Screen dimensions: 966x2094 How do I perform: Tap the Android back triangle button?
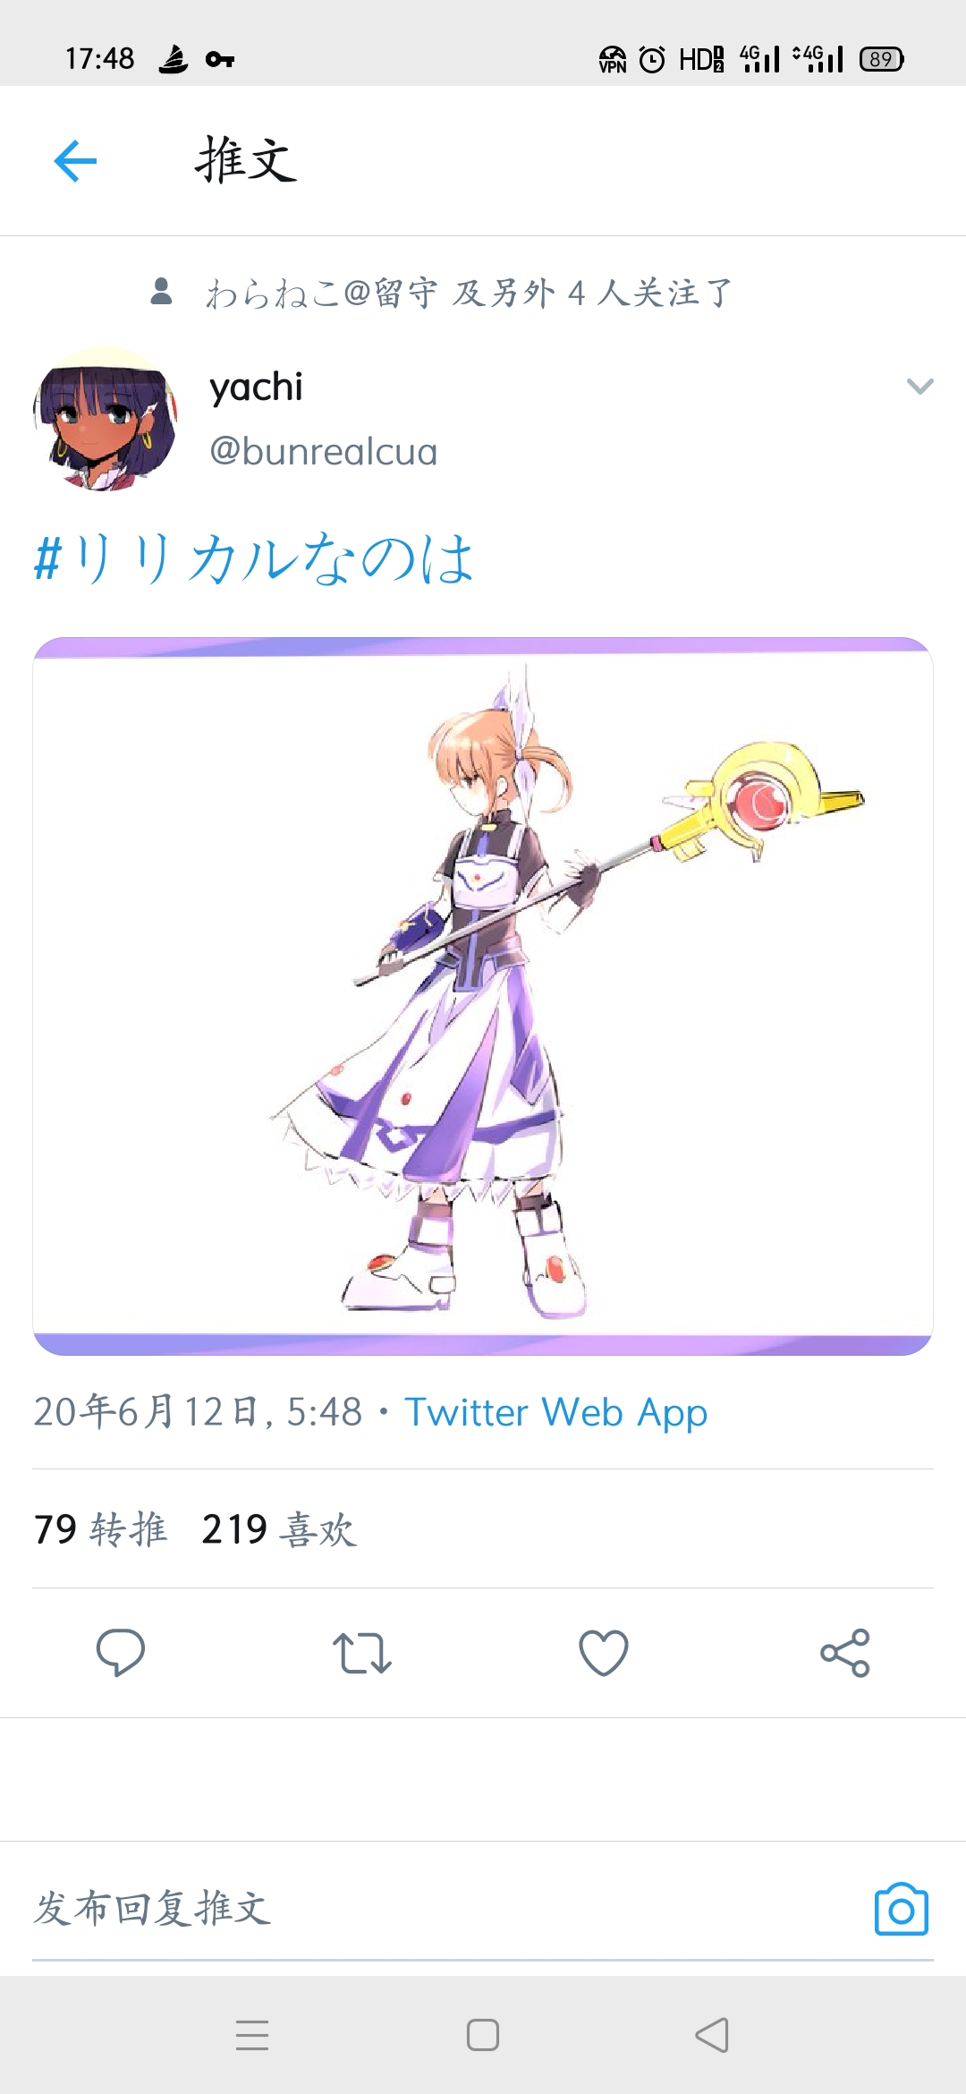[x=712, y=2035]
